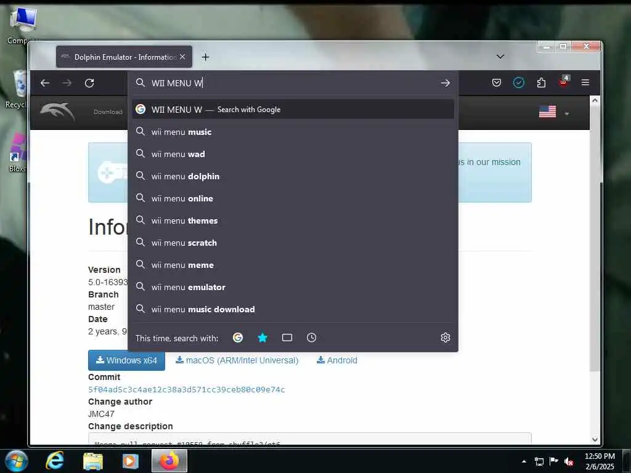This screenshot has width=631, height=473.
Task: Click the Dolphin logo on the site header
Action: pos(57,112)
